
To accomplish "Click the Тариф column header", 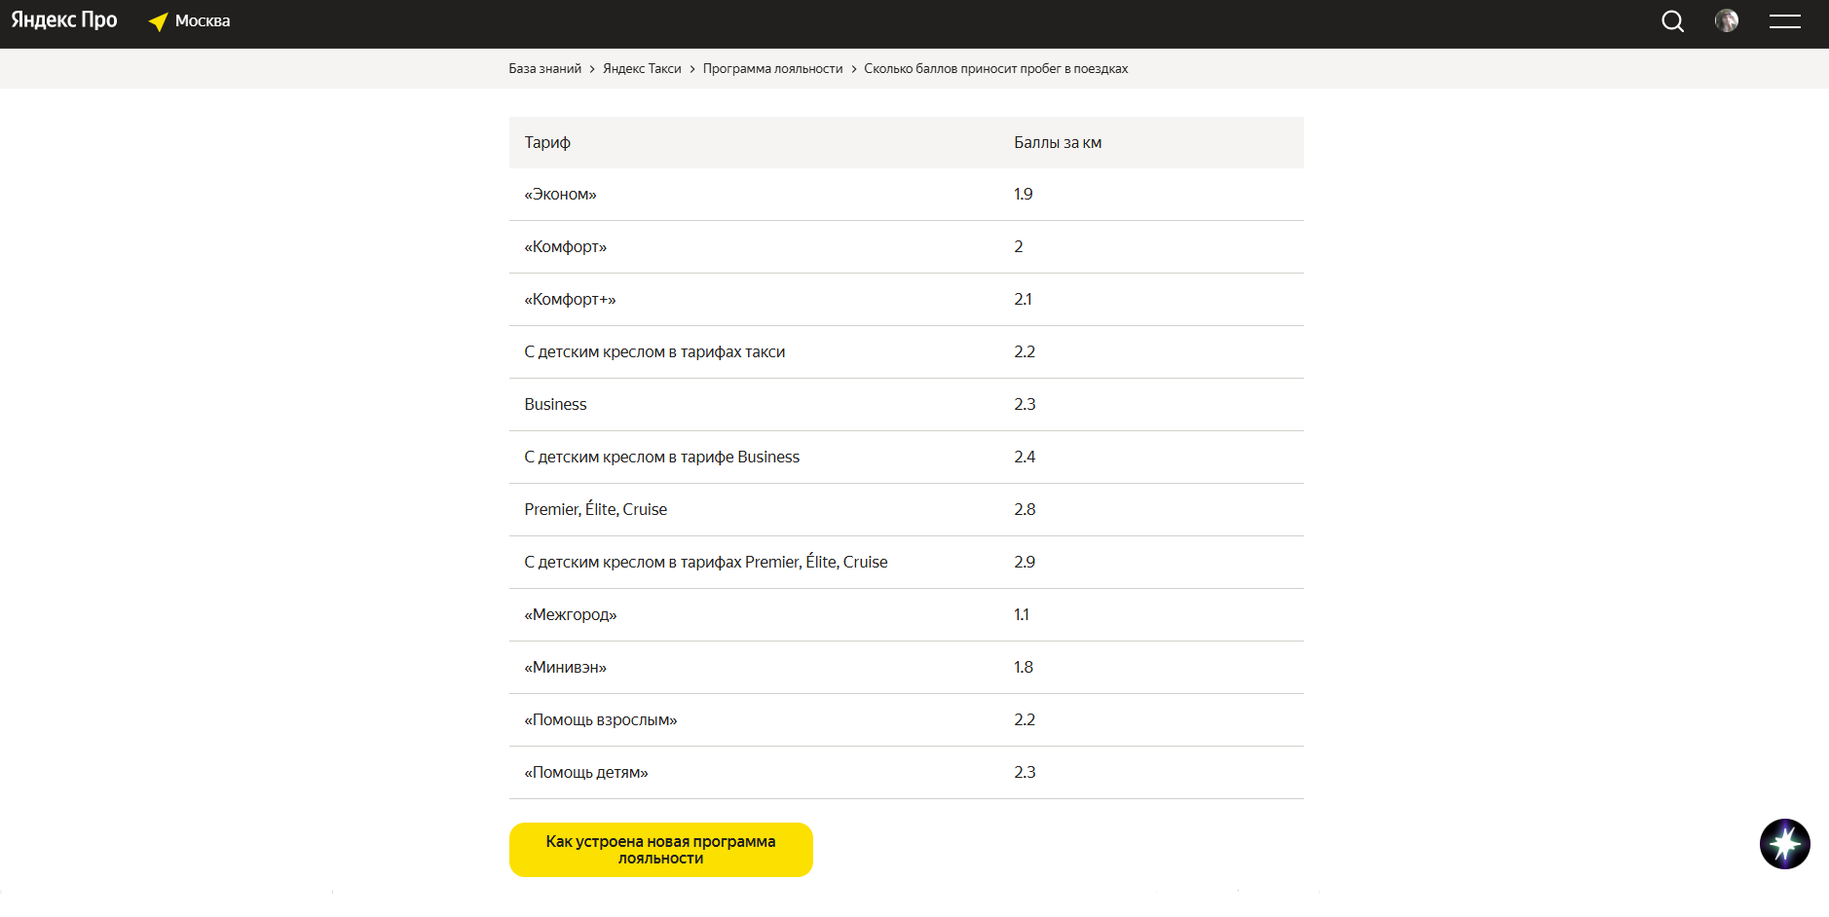I will pyautogui.click(x=547, y=143).
